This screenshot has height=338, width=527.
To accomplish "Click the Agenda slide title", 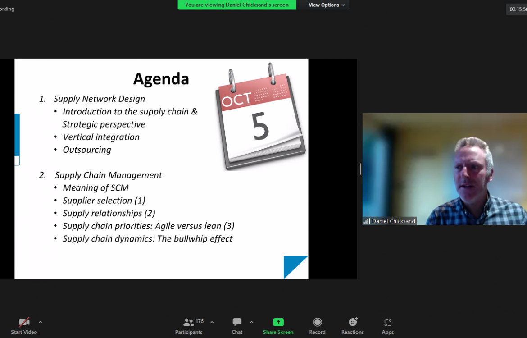I will pyautogui.click(x=161, y=79).
